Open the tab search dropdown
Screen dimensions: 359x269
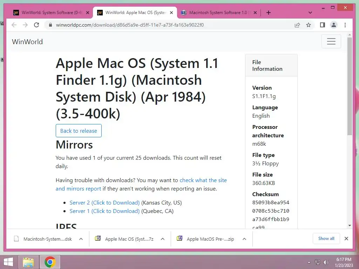[310, 13]
